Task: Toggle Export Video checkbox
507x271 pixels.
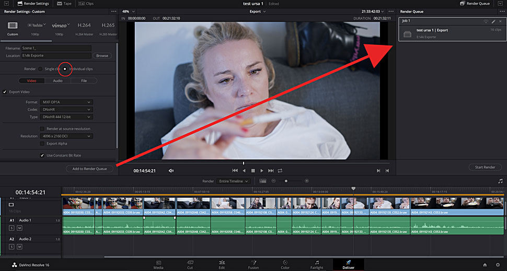Action: (x=5, y=92)
